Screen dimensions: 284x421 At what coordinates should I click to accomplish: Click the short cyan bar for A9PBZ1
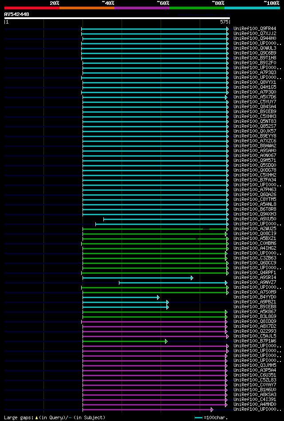tap(126, 302)
